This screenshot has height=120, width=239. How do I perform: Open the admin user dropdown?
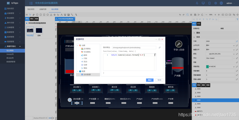coord(231,3)
